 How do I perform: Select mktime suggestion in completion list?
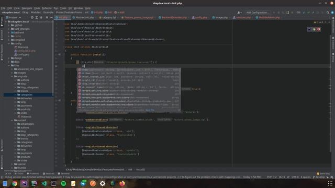click(x=129, y=73)
